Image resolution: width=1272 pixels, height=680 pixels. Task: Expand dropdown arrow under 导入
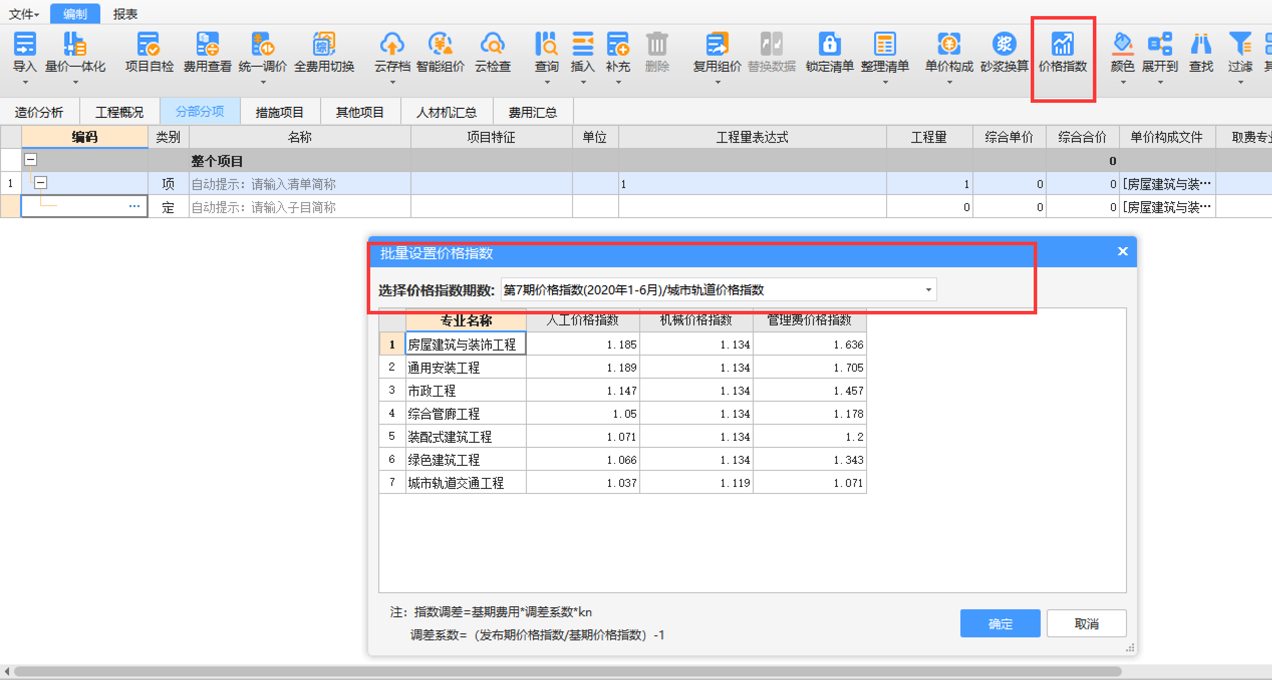coord(25,82)
